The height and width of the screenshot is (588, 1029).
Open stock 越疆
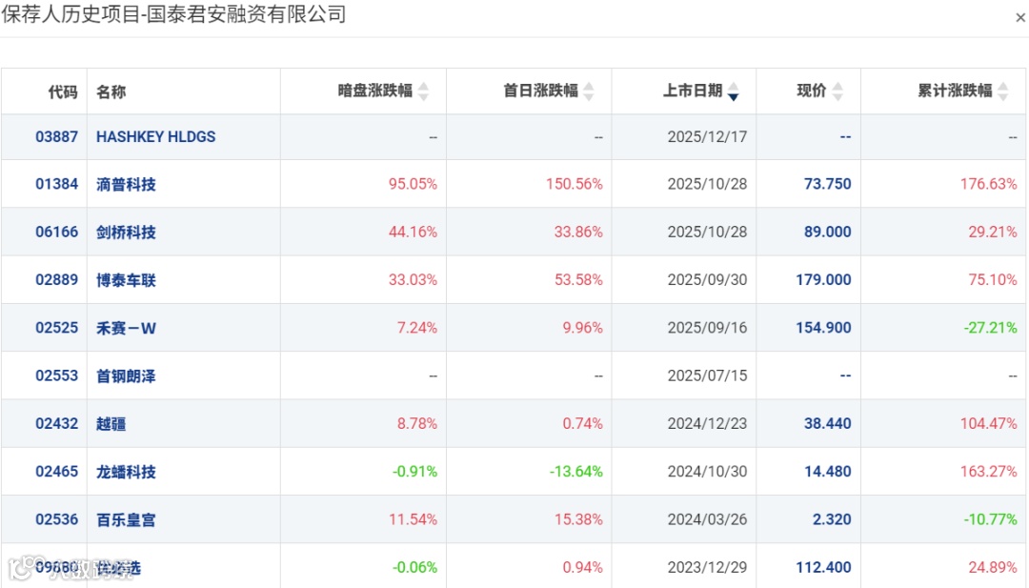point(111,424)
